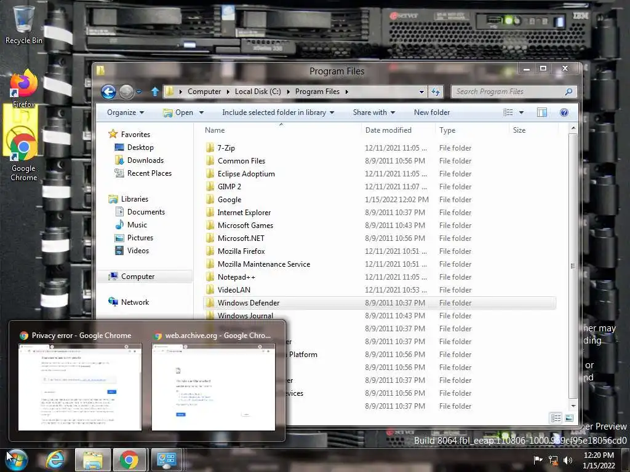Click Computer in the address breadcrumb
Image resolution: width=630 pixels, height=472 pixels.
pos(204,92)
